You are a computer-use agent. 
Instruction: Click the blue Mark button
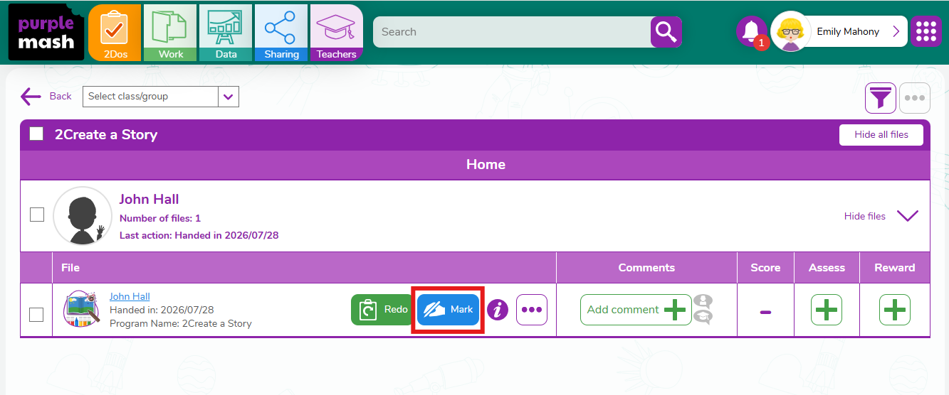pos(448,310)
